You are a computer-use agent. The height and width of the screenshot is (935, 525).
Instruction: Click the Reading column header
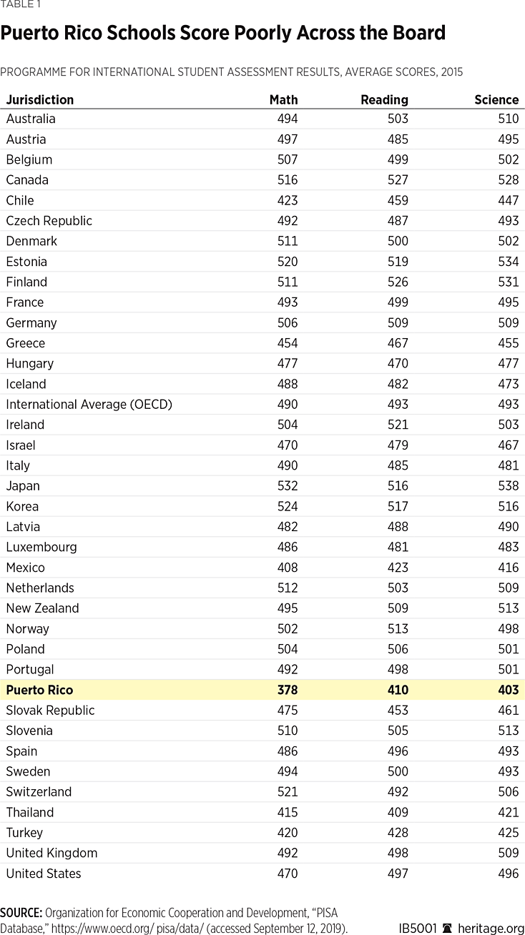coord(384,99)
